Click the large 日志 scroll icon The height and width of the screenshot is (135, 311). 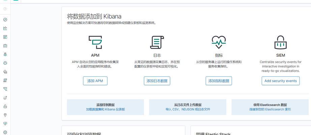(157, 42)
